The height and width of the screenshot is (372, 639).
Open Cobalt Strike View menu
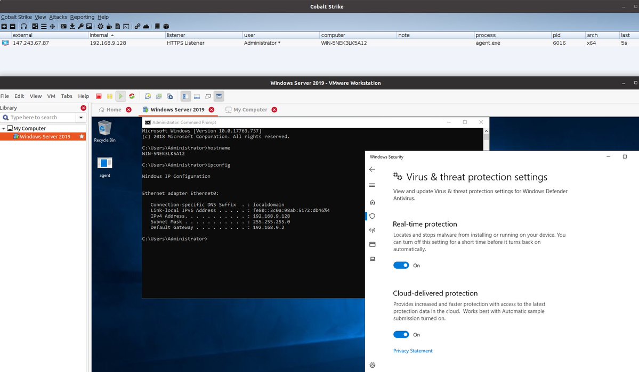41,17
